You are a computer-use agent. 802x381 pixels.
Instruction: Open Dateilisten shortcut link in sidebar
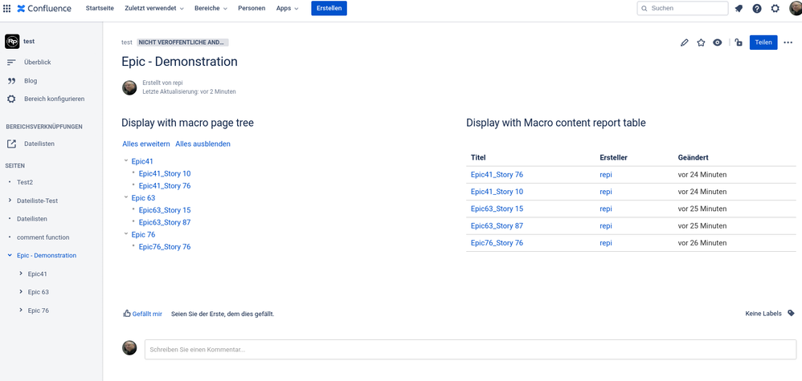pos(39,144)
